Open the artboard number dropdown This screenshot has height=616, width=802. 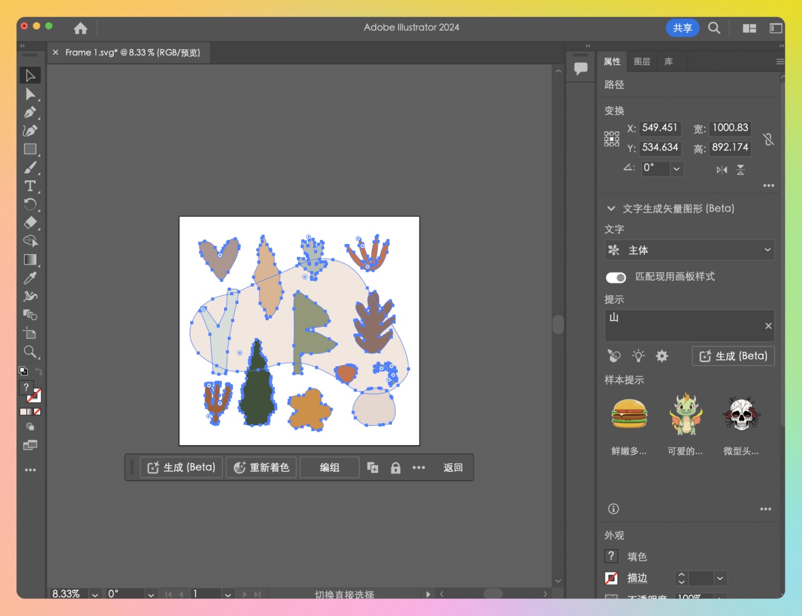tap(228, 594)
